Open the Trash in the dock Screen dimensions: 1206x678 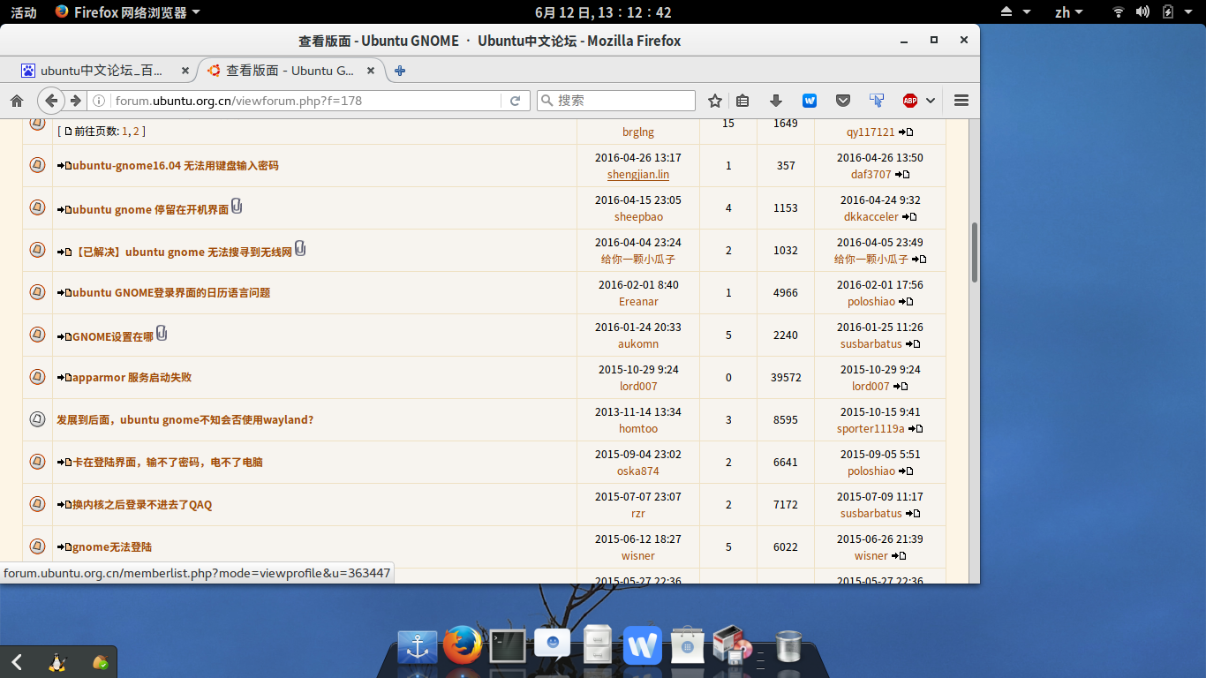point(788,646)
